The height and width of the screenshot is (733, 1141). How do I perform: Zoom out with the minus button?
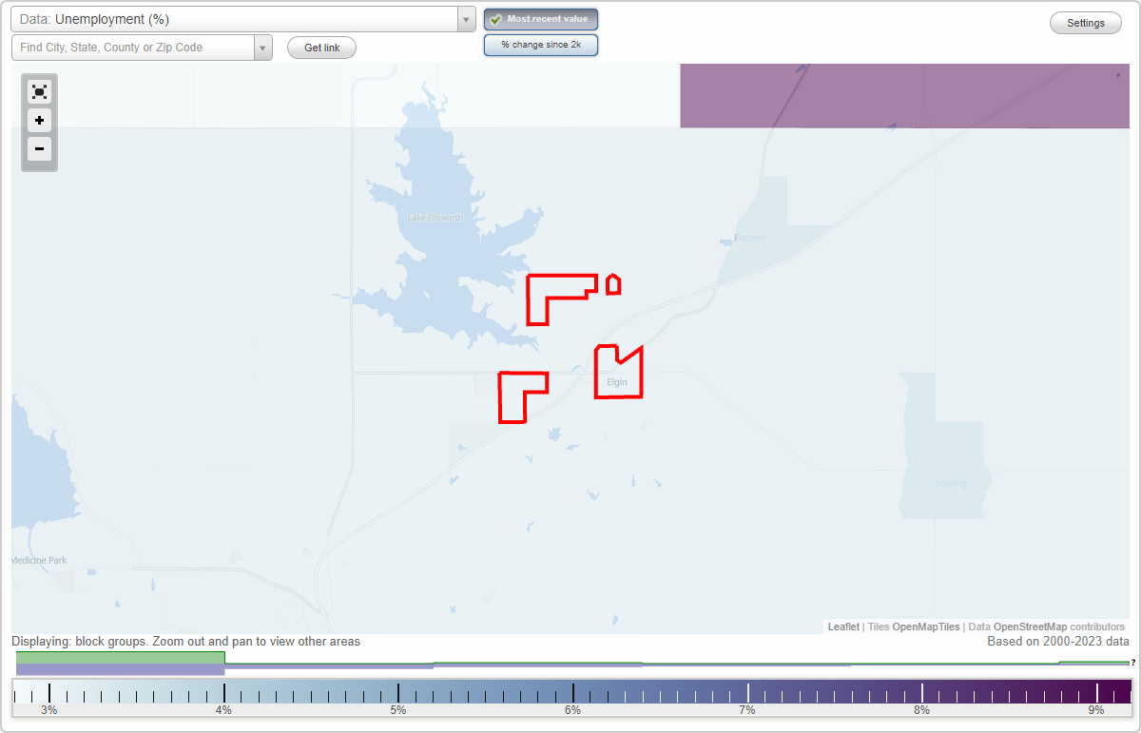pos(39,148)
